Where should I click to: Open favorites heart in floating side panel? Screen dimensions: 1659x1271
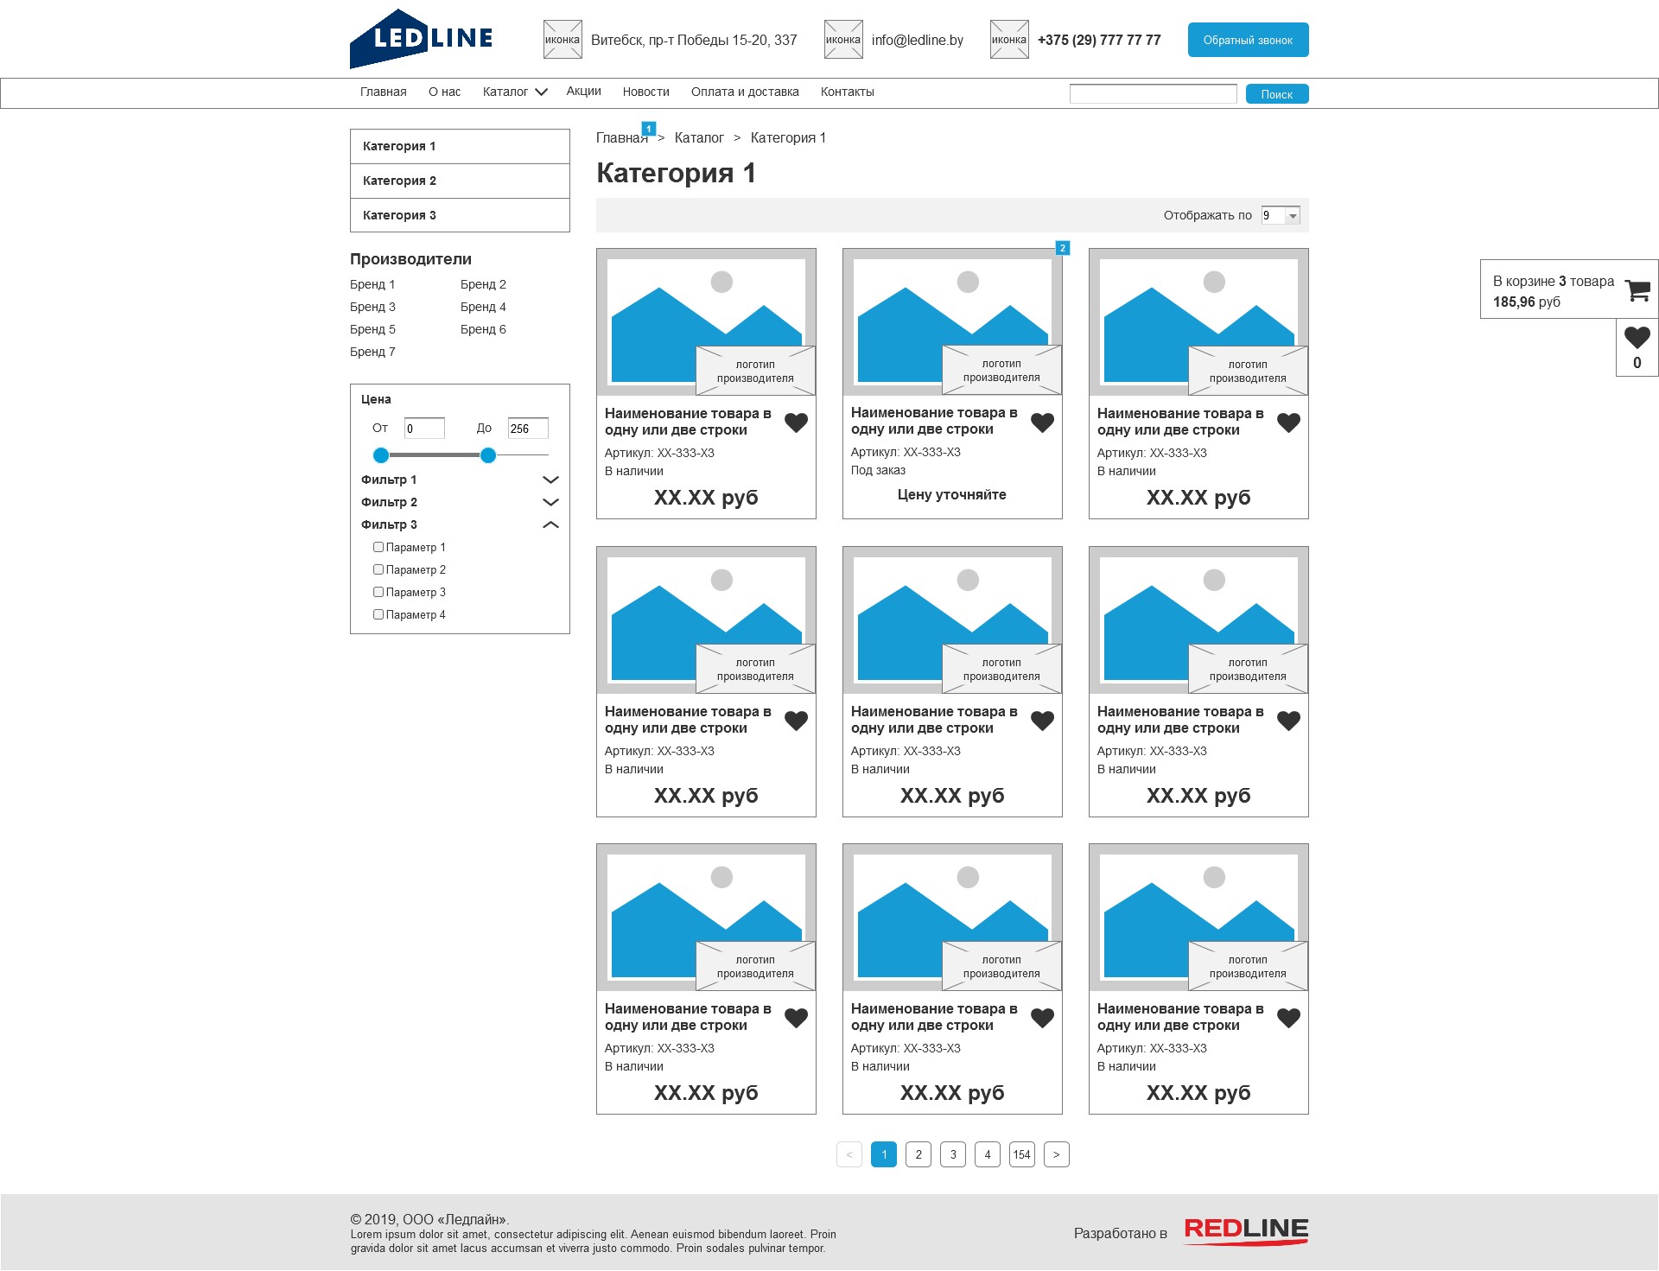pyautogui.click(x=1637, y=337)
